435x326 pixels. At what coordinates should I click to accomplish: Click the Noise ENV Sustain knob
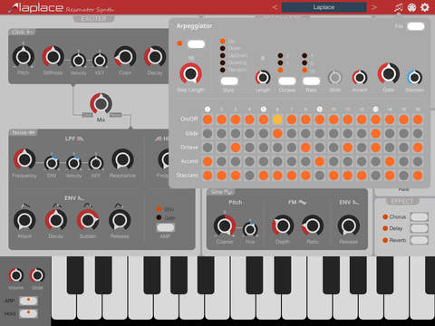click(x=88, y=220)
